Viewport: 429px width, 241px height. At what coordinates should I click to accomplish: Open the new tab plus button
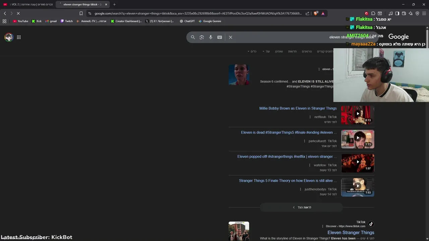[x=114, y=4]
